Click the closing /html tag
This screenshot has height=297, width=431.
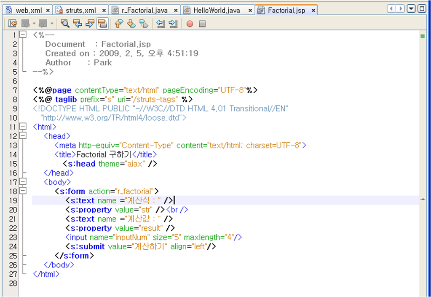click(46, 274)
